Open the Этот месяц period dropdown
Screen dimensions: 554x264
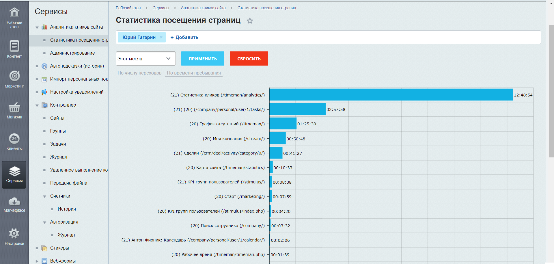(x=146, y=59)
